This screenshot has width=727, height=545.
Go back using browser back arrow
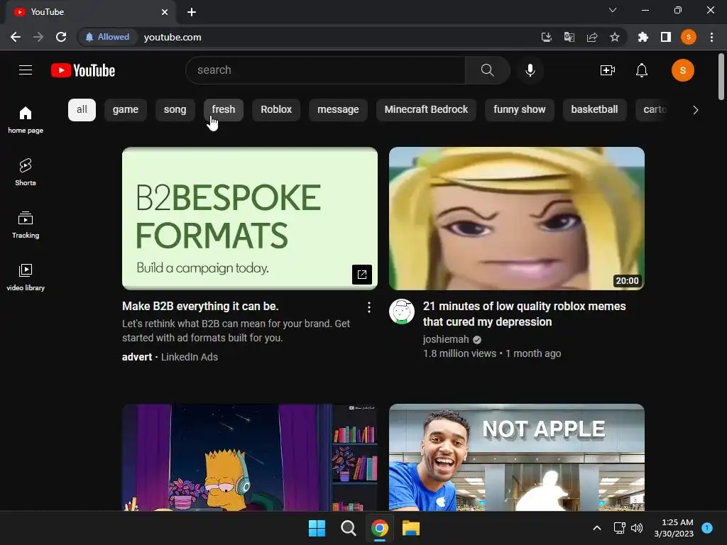coord(16,37)
